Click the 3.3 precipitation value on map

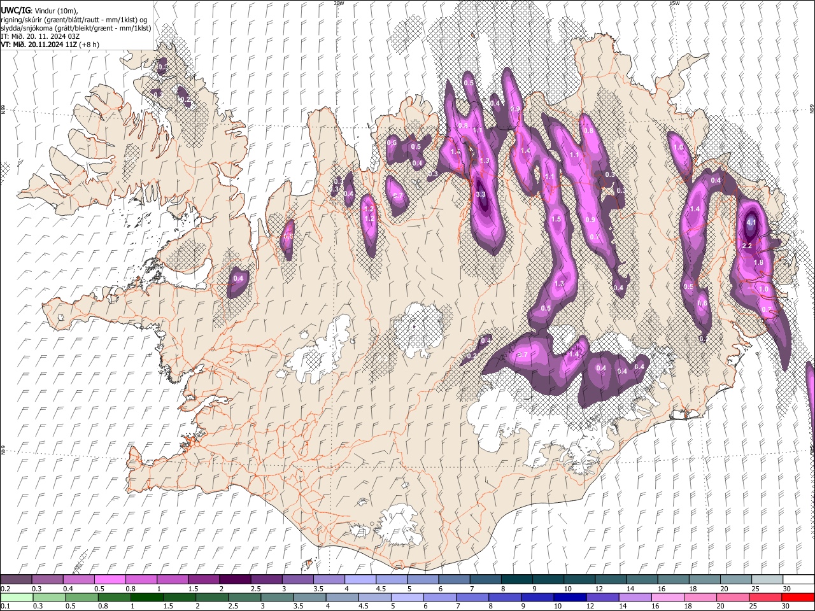click(481, 195)
